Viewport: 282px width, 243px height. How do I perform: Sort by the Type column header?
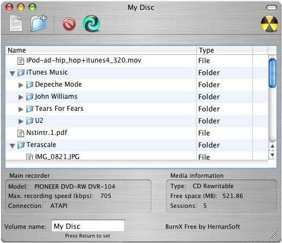coord(225,50)
